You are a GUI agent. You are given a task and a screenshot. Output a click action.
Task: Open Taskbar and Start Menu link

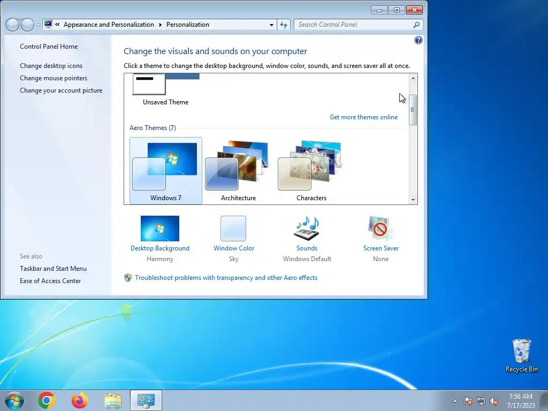[x=53, y=269]
